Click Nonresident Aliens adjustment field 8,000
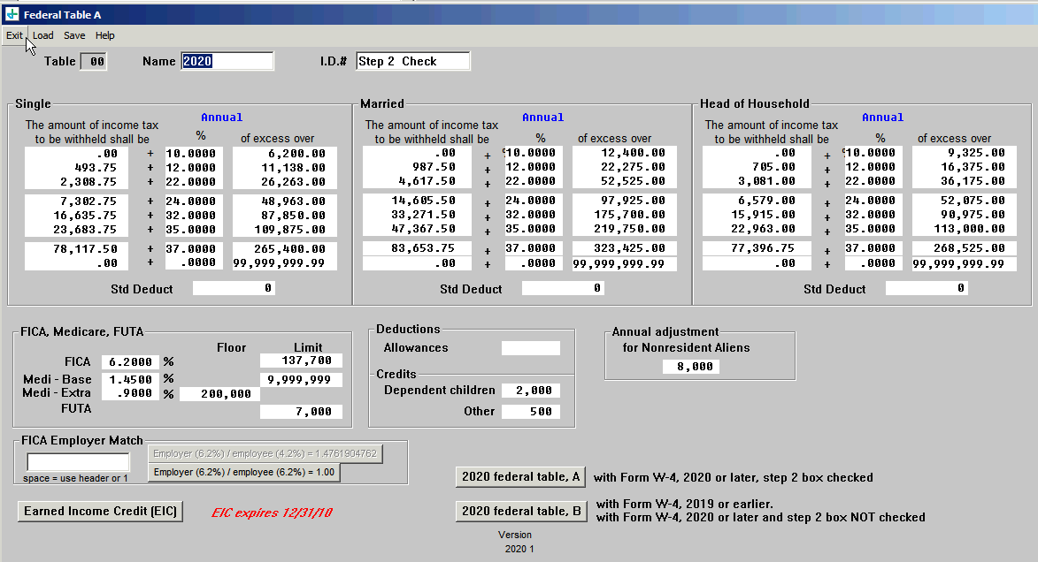This screenshot has width=1038, height=562. 690,367
